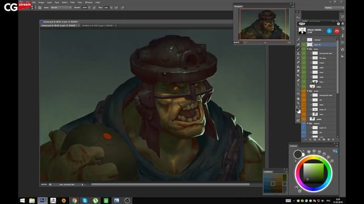The height and width of the screenshot is (204, 364).
Task: Collapse the blue layer group
Action: click(x=308, y=124)
